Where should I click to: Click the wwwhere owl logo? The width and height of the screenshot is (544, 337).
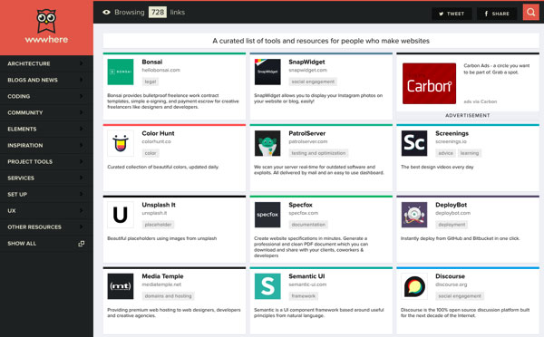(x=46, y=21)
